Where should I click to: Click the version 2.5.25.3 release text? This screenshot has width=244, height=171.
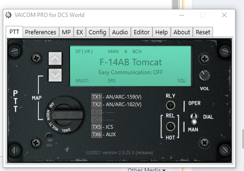[x=119, y=153]
